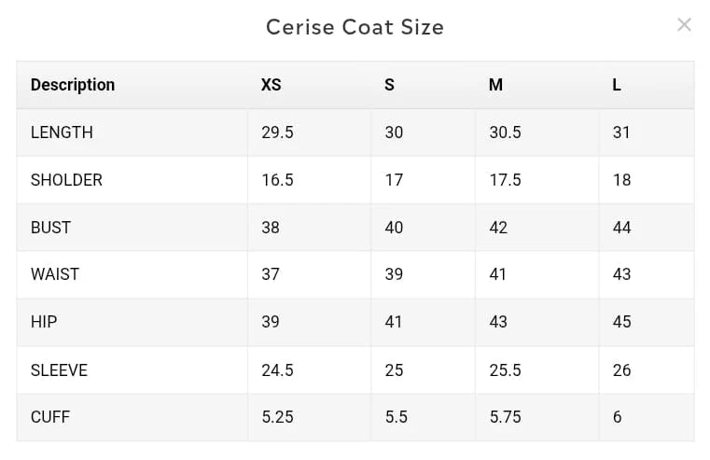The height and width of the screenshot is (460, 710).
Task: Close the Cerise Coat Size dialog
Action: [684, 25]
